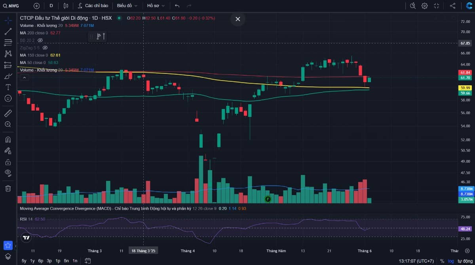Show the hidden BB 20 2 indicator
The height and width of the screenshot is (265, 475).
coord(40,40)
